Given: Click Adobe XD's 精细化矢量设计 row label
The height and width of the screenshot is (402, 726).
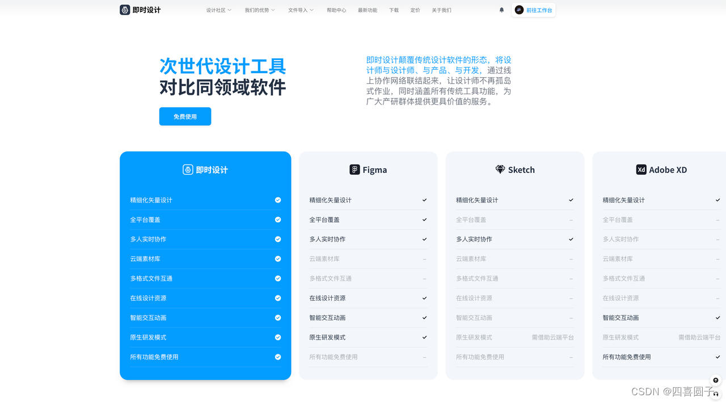Looking at the screenshot, I should pos(624,200).
